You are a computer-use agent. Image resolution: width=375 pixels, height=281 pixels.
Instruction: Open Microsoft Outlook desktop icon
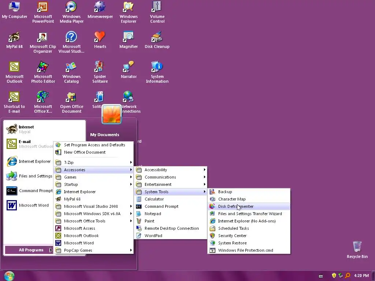pyautogui.click(x=14, y=72)
